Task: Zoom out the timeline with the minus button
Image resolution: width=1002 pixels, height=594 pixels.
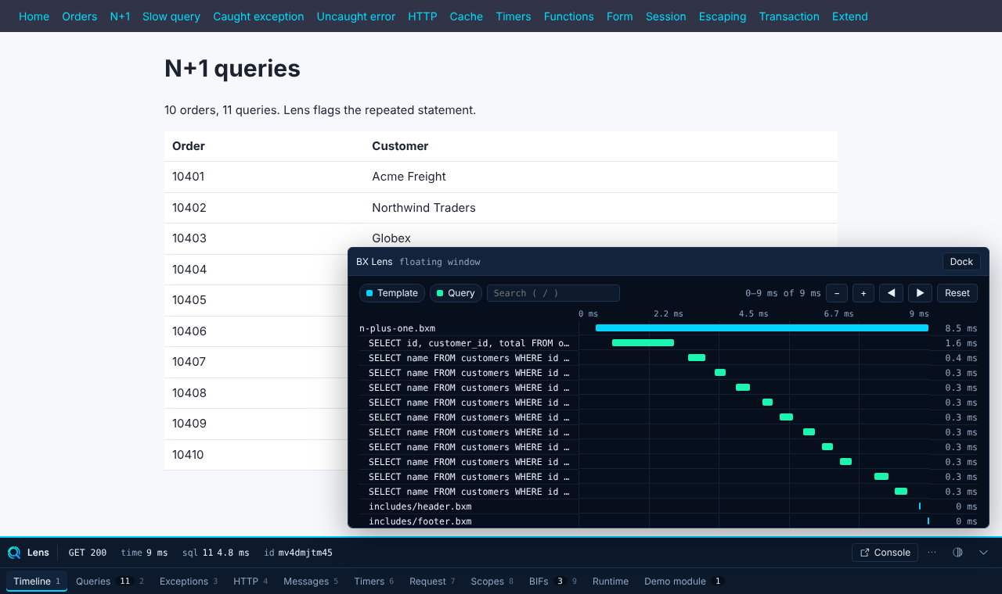Action: (x=837, y=293)
